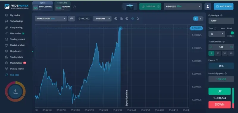Image resolution: width=238 pixels, height=113 pixels.
Task: Click the price 1.060094 between buttons
Action: pos(220,98)
